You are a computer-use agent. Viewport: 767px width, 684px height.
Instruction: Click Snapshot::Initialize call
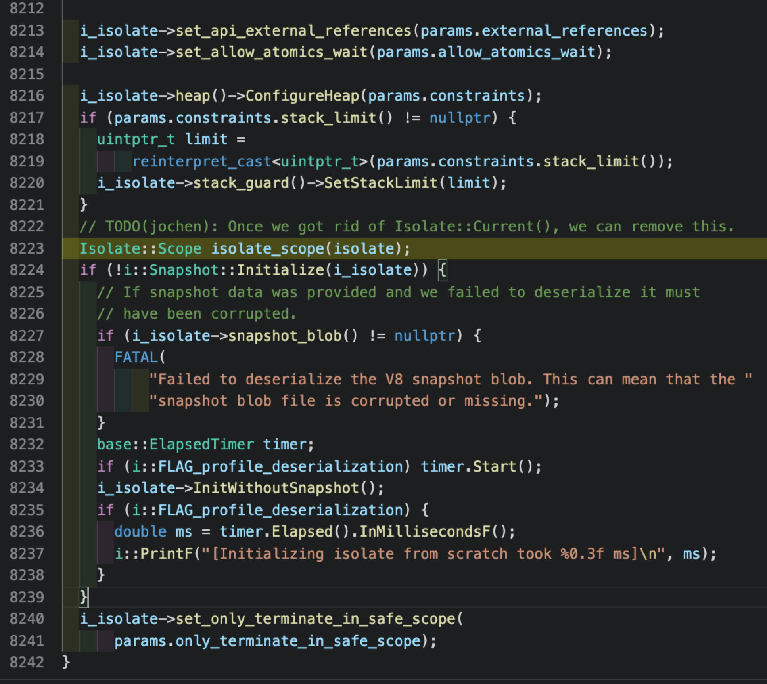(x=237, y=270)
